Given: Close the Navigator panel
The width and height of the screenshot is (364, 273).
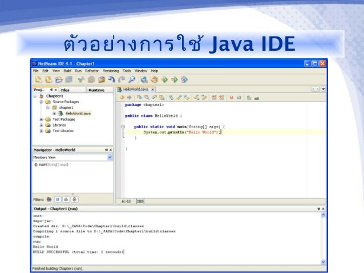Looking at the screenshot, I should [x=111, y=150].
